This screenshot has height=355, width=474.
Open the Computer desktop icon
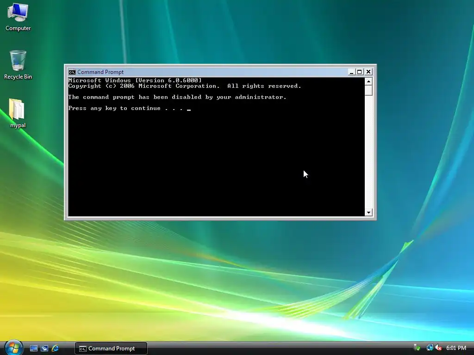(x=18, y=17)
